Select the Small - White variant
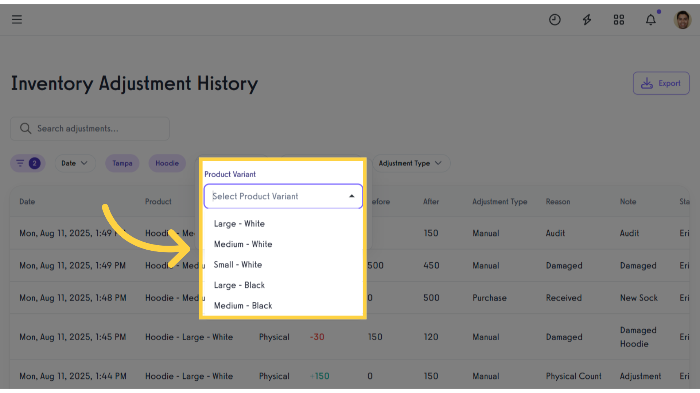 283,265
